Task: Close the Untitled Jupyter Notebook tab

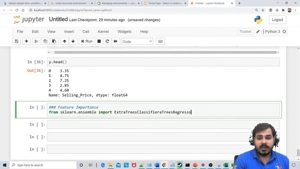Action: pos(232,3)
